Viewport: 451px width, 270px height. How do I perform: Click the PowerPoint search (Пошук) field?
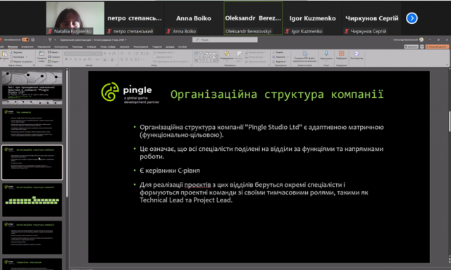(x=225, y=39)
